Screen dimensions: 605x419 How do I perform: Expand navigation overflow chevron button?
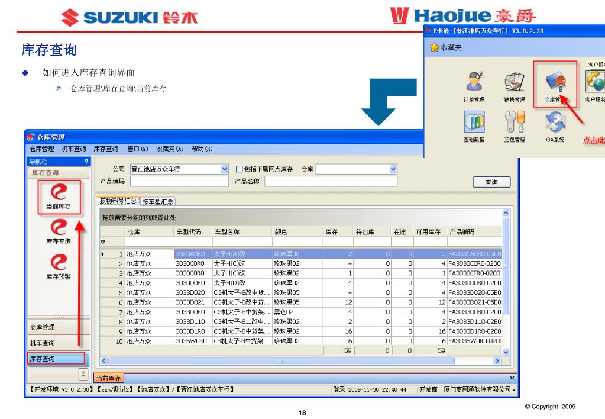coord(83,373)
